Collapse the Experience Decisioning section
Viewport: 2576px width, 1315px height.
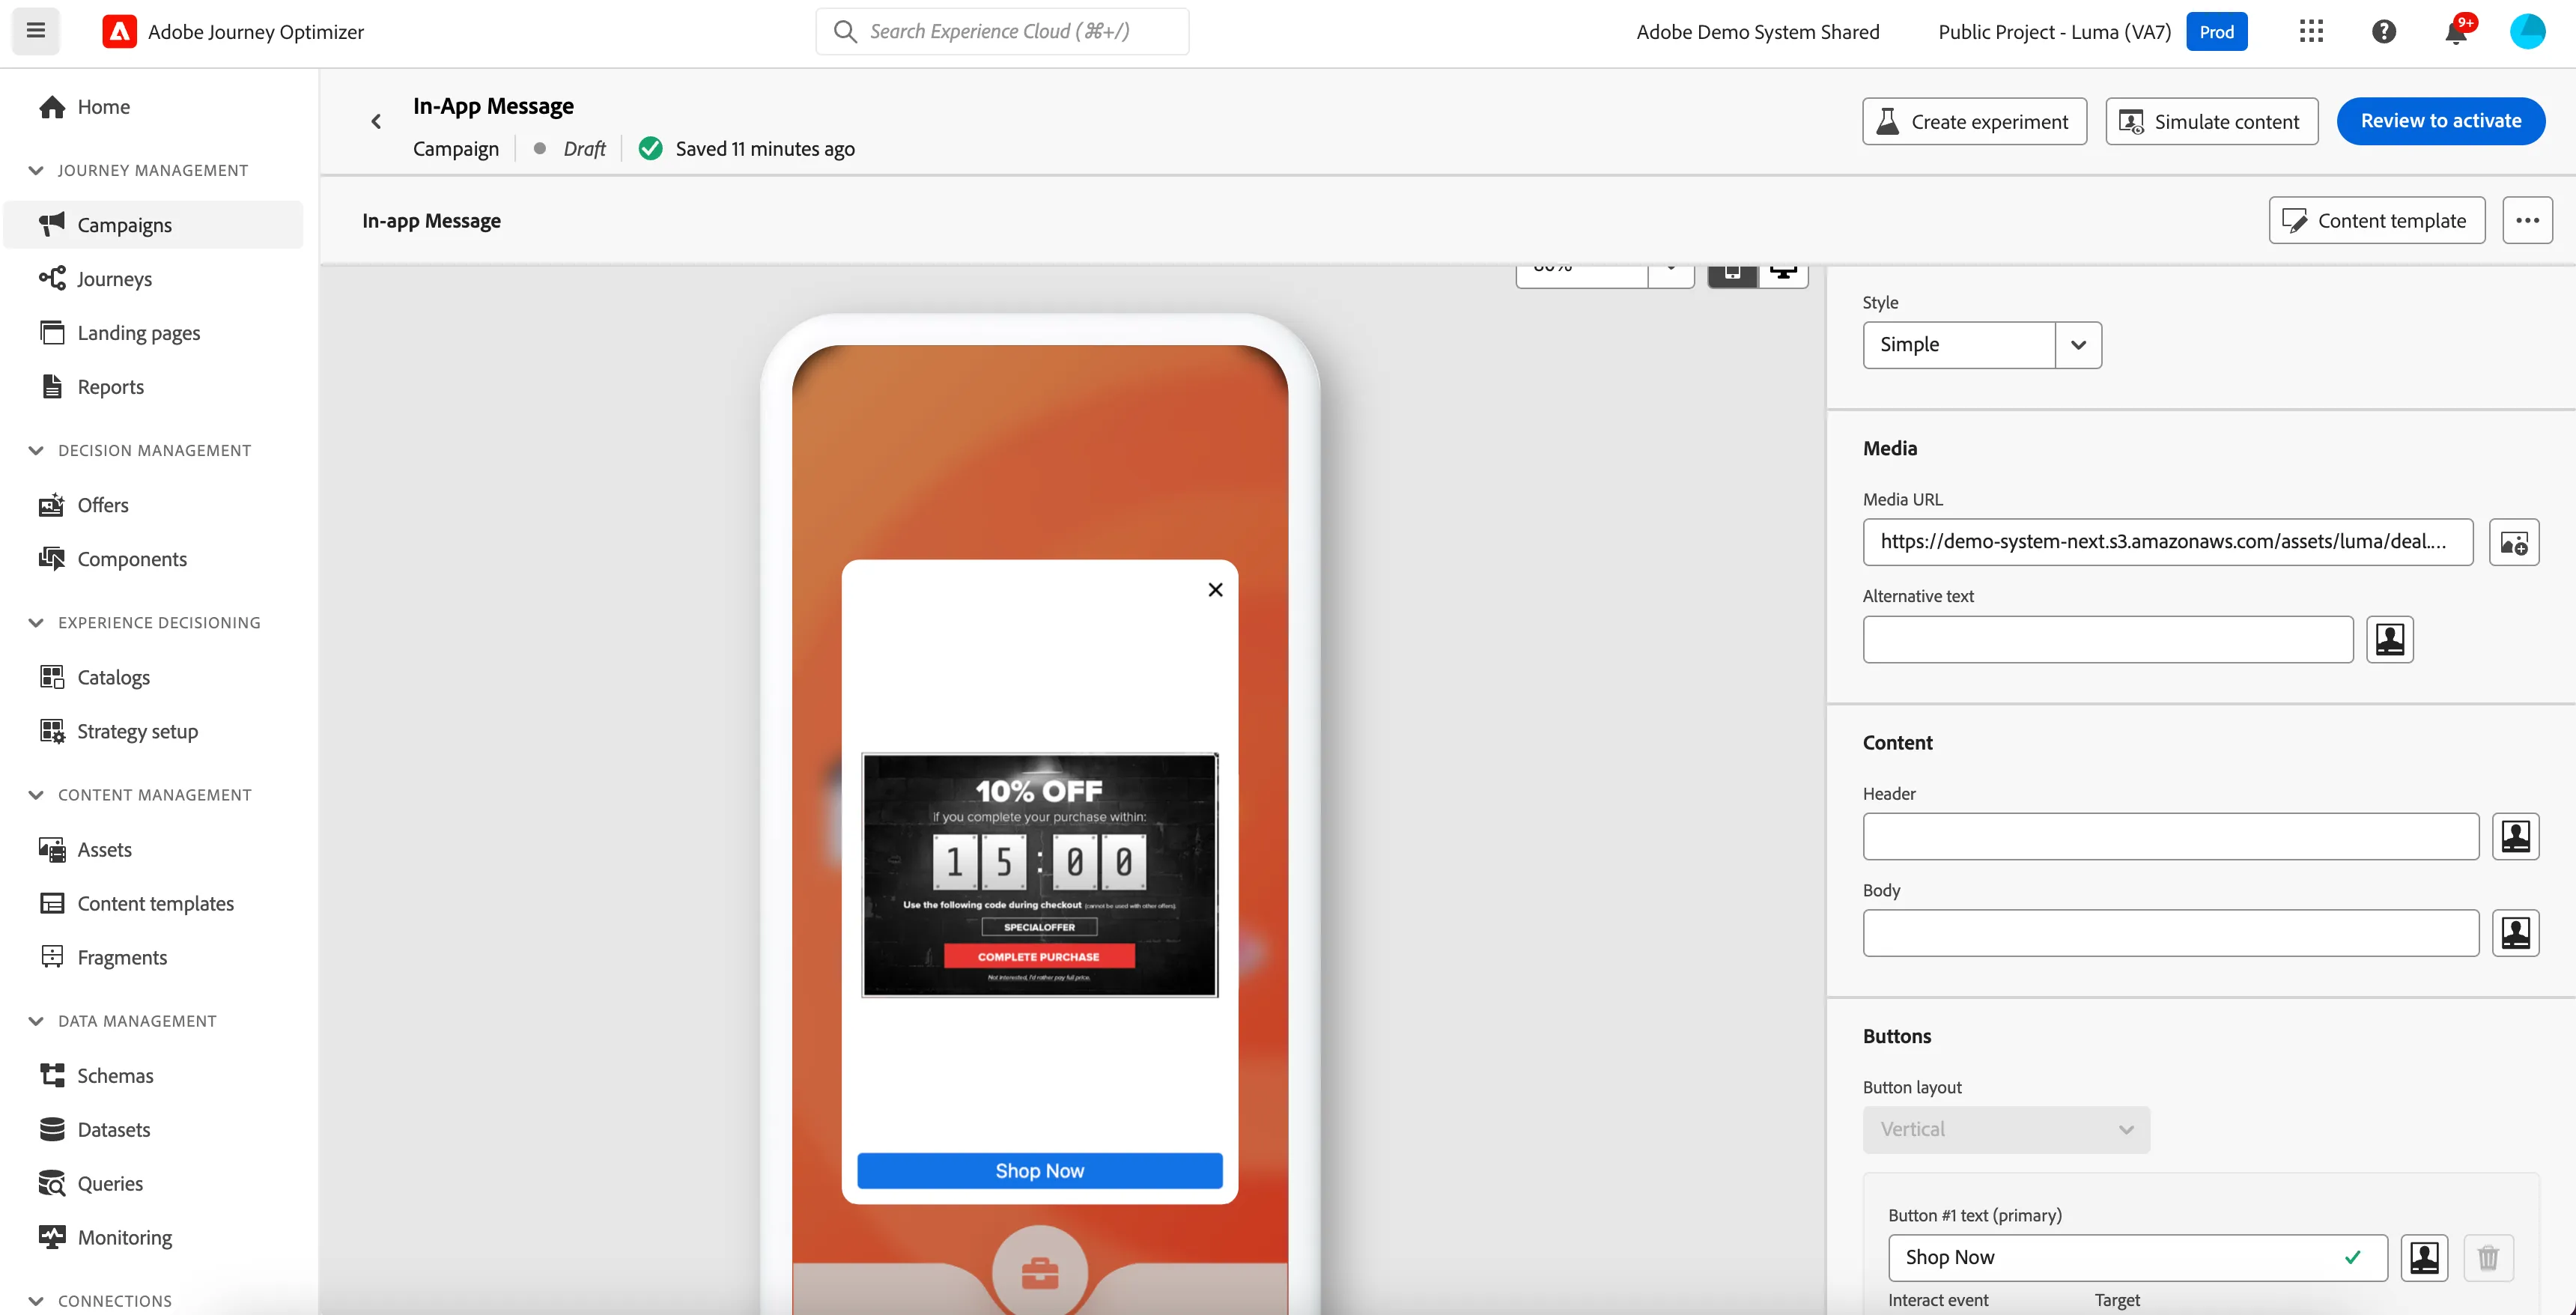(36, 622)
